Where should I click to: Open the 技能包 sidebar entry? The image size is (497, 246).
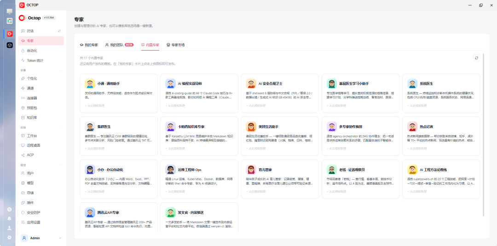coord(41,108)
